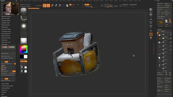The image size is (173, 97).
Task: Expand UV Master plugin section
Action: point(4,92)
